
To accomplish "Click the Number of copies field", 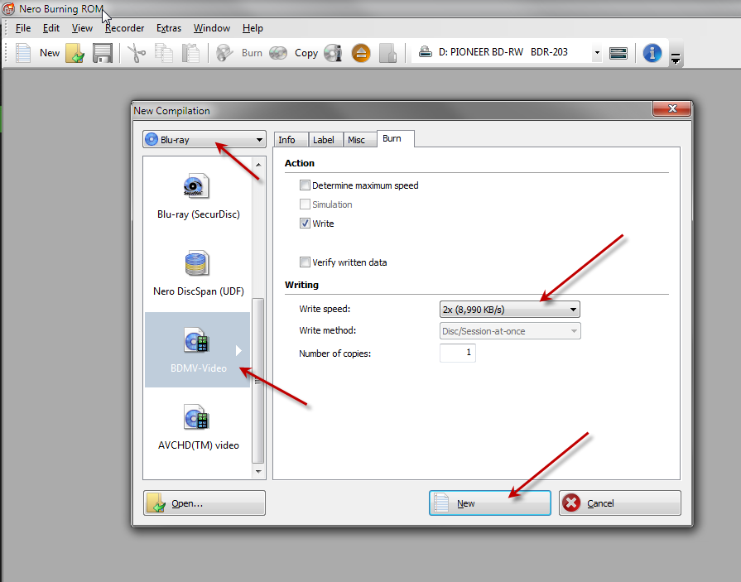I will (458, 353).
